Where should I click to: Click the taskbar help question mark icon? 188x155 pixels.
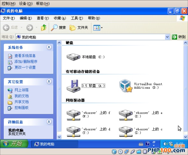(148, 144)
